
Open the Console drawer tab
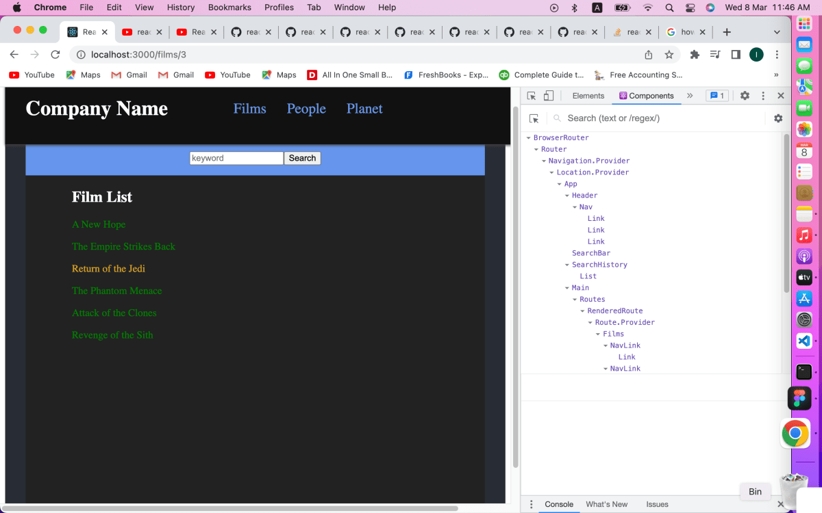559,504
